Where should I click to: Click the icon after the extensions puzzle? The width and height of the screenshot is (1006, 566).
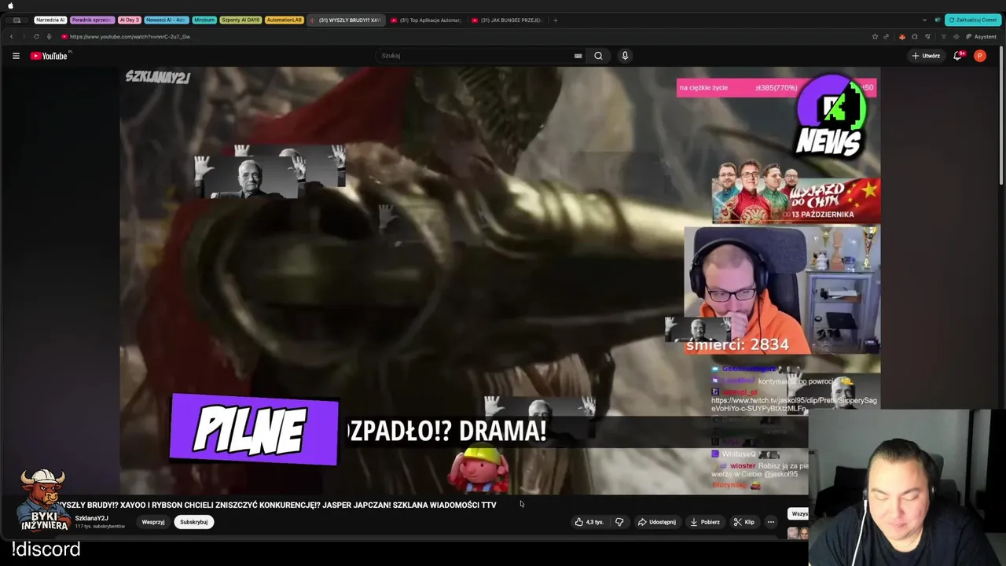coord(927,36)
